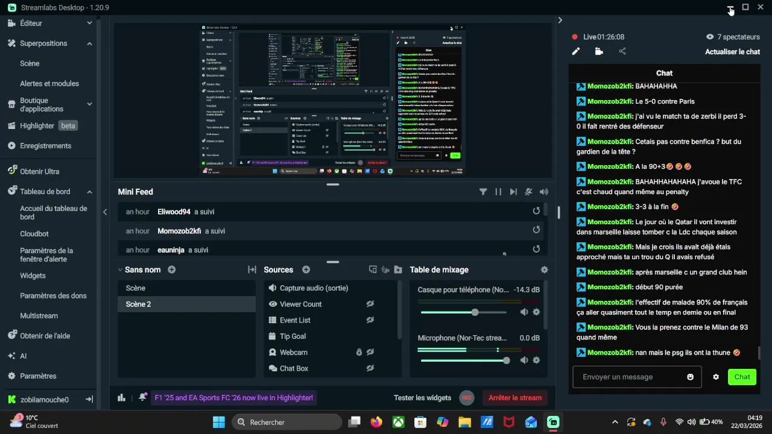Replay the Eliwood94 follow alert
The width and height of the screenshot is (772, 434).
point(536,211)
